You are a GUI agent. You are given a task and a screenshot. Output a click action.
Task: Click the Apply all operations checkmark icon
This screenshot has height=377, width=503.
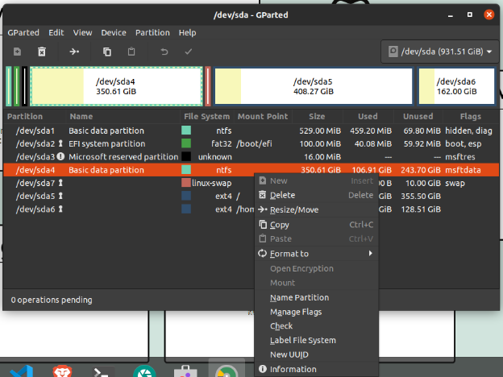[x=189, y=52]
